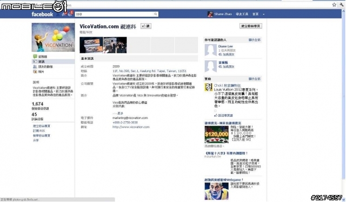Image resolution: width=346 pixels, height=202 pixels.
Task: Select the Info tab in left sidebar
Action: coord(53,61)
